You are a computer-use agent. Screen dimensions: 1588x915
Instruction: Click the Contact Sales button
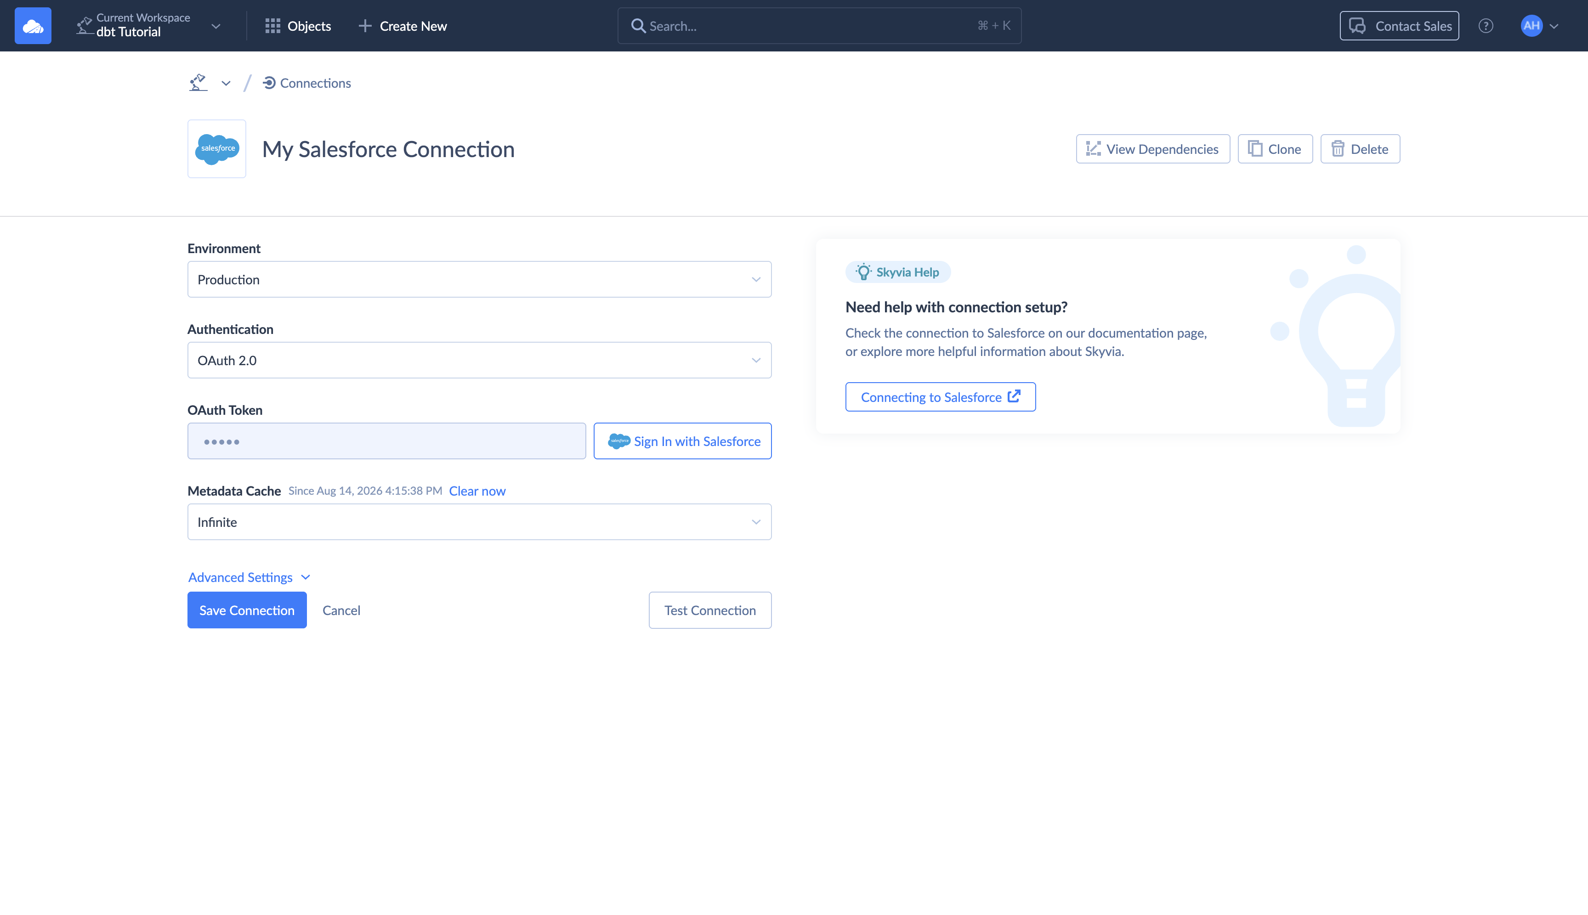coord(1399,26)
